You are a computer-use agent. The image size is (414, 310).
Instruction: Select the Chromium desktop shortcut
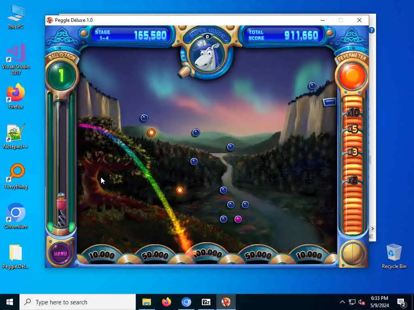pos(16,216)
